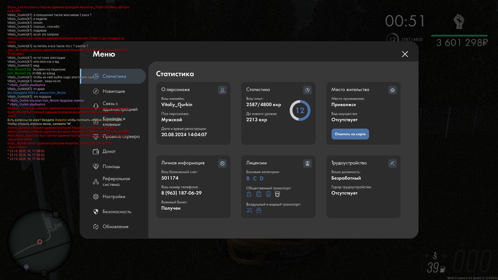
Task: Select Реферальная система in the sidebar
Action: point(113,182)
